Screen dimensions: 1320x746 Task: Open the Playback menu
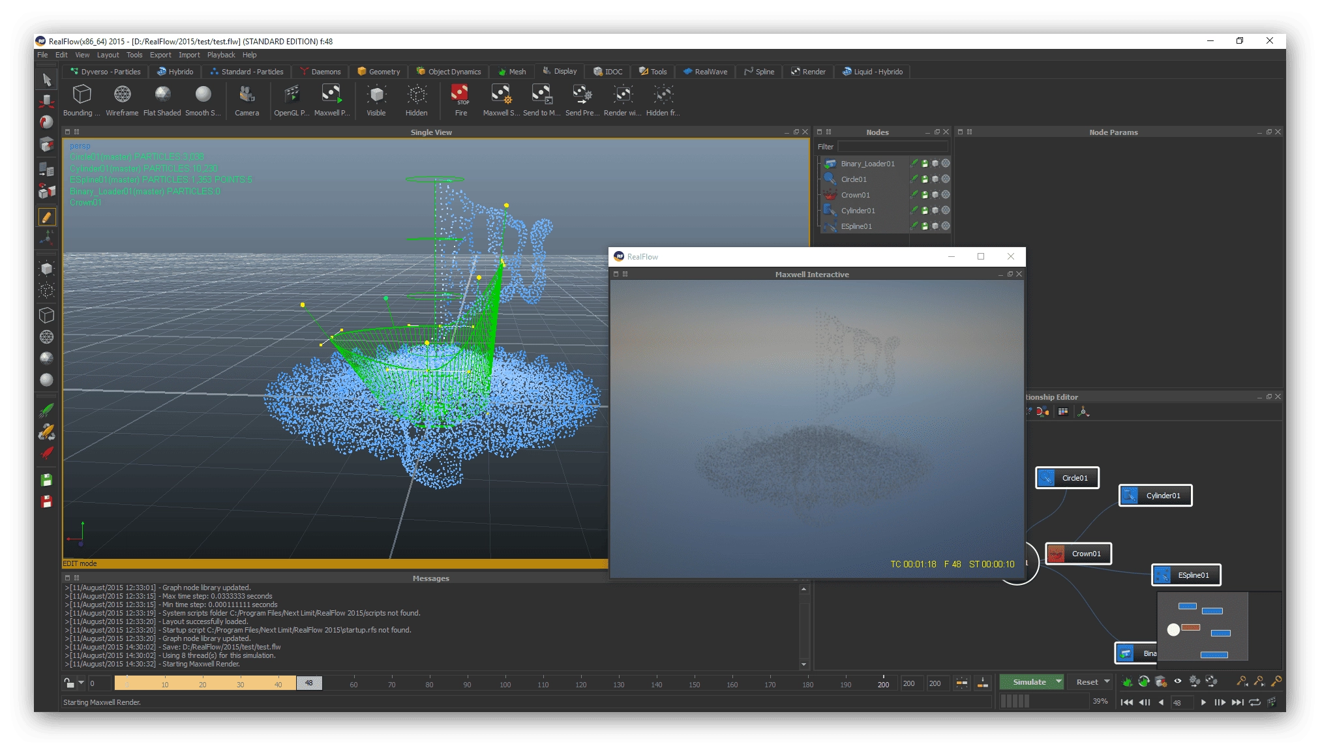point(221,55)
